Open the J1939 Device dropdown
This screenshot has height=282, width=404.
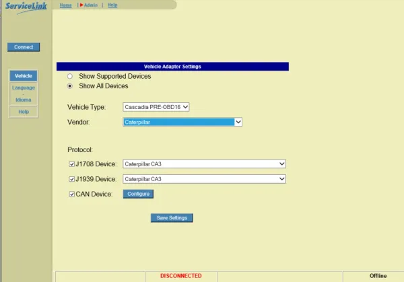click(204, 179)
